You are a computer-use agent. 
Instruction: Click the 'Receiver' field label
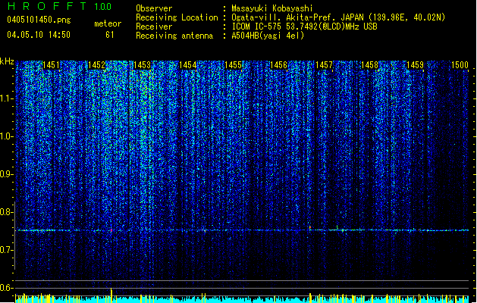[x=154, y=27]
